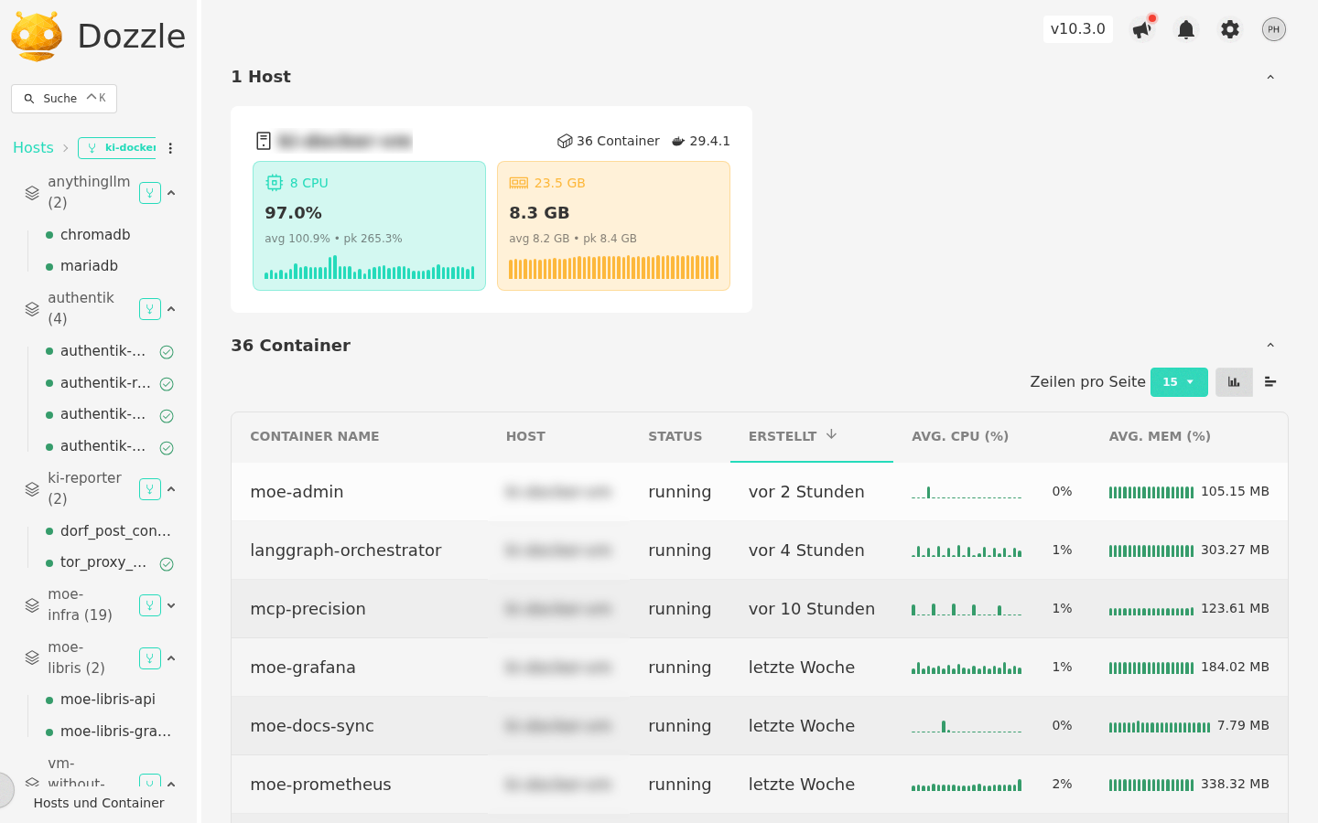Sort by Container Name column
This screenshot has width=1318, height=823.
point(315,437)
